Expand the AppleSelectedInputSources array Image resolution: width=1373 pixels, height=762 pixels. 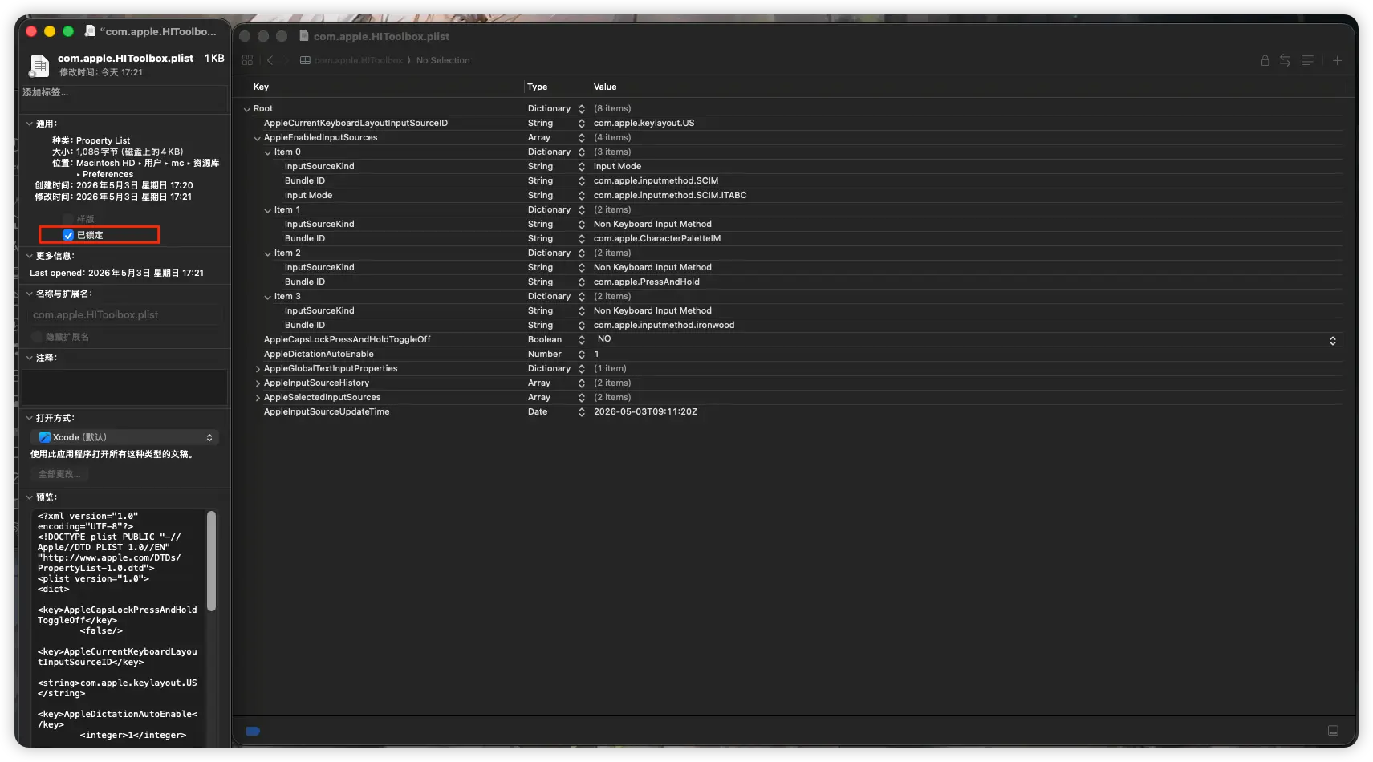[258, 398]
